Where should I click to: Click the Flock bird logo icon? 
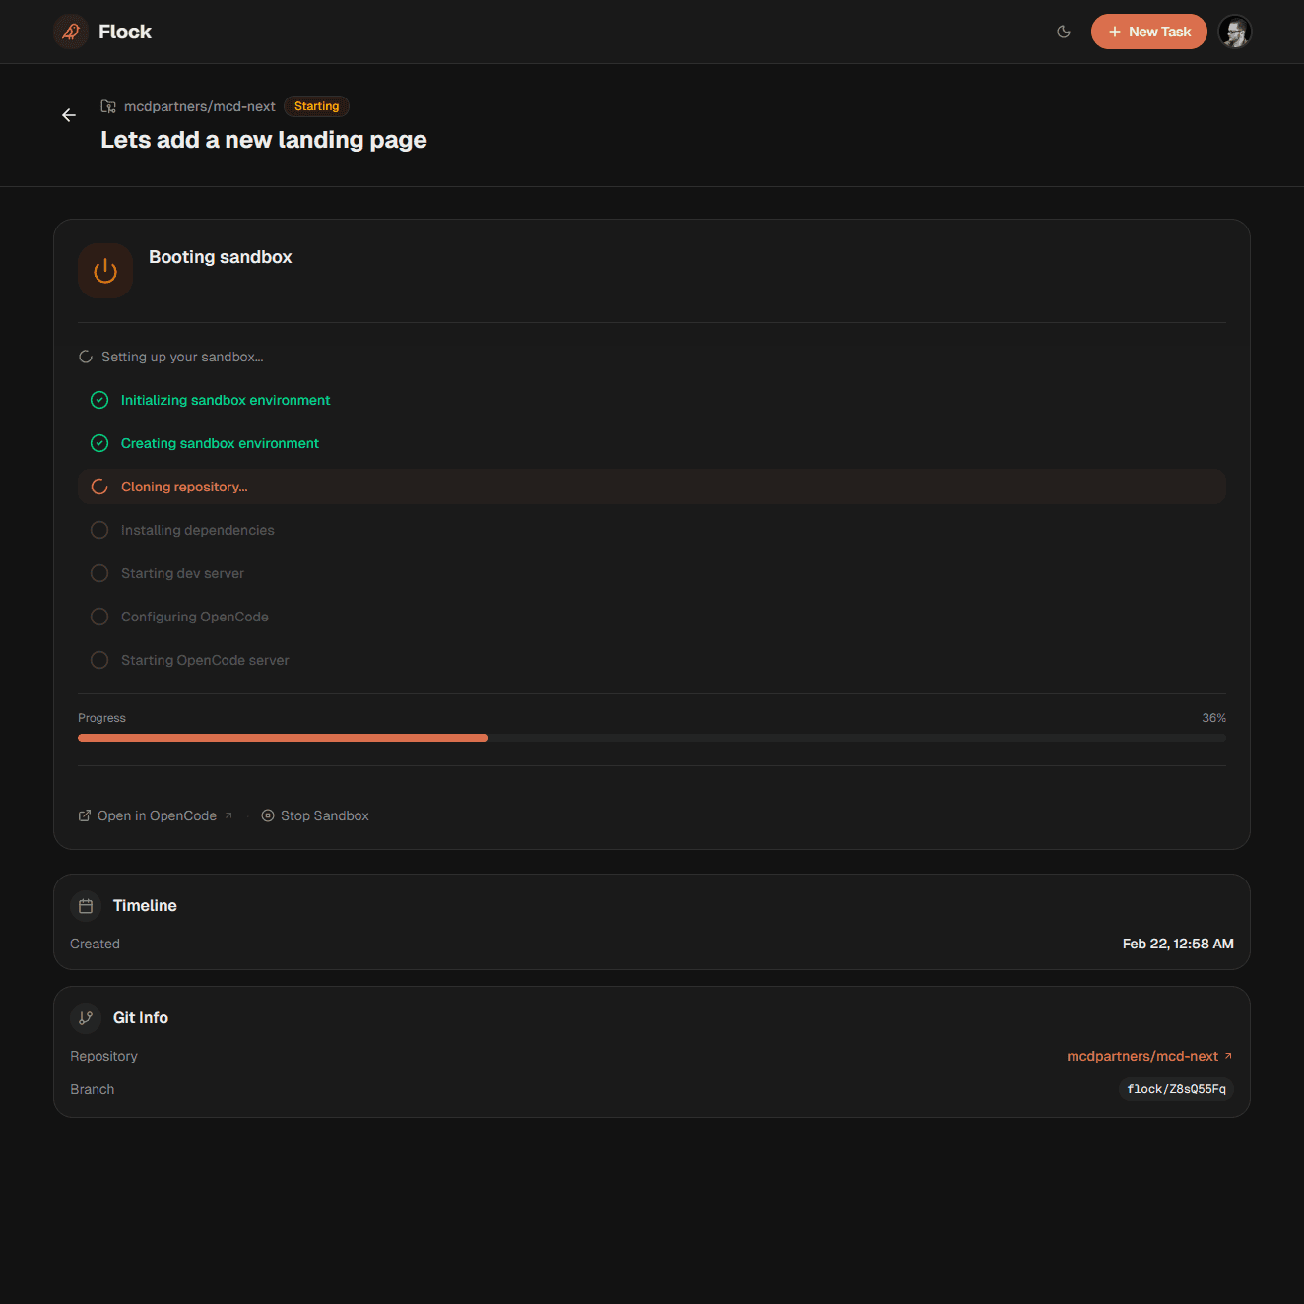point(70,31)
